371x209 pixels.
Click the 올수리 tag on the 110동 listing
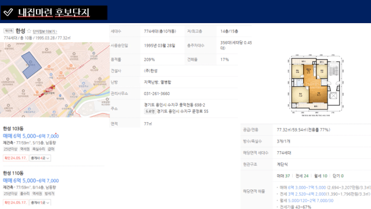coord(24,193)
